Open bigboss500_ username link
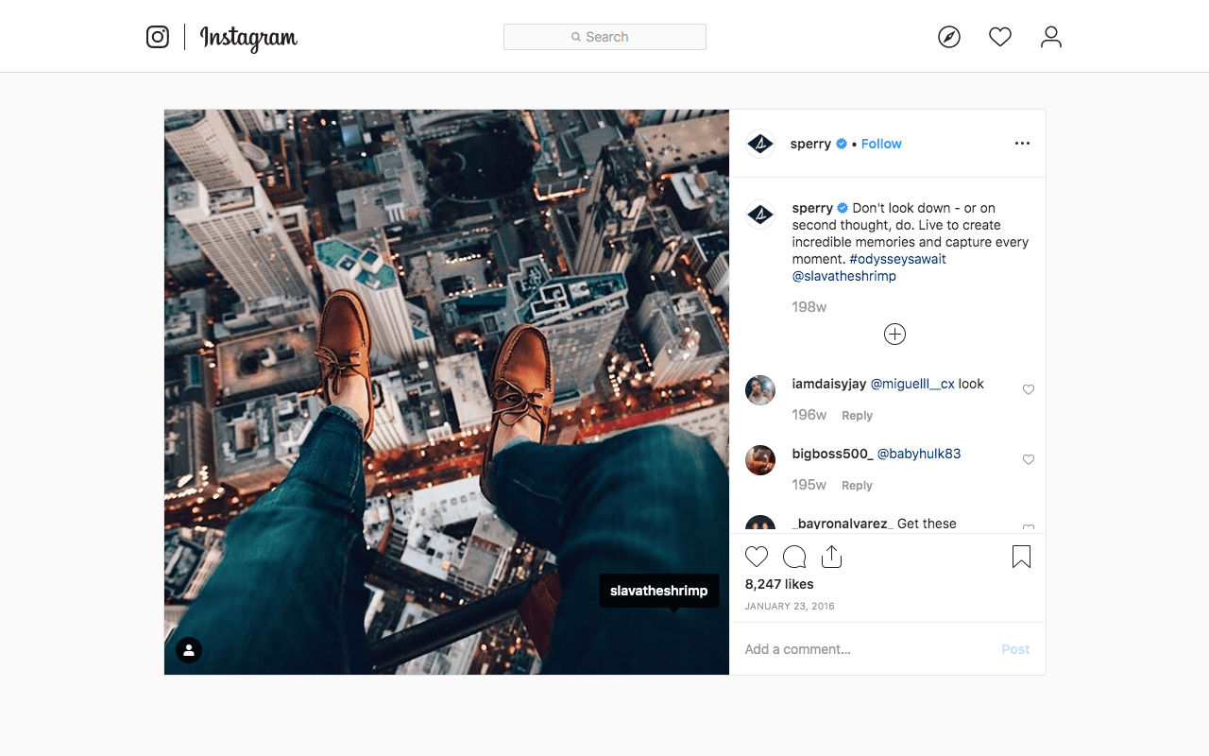 point(833,454)
